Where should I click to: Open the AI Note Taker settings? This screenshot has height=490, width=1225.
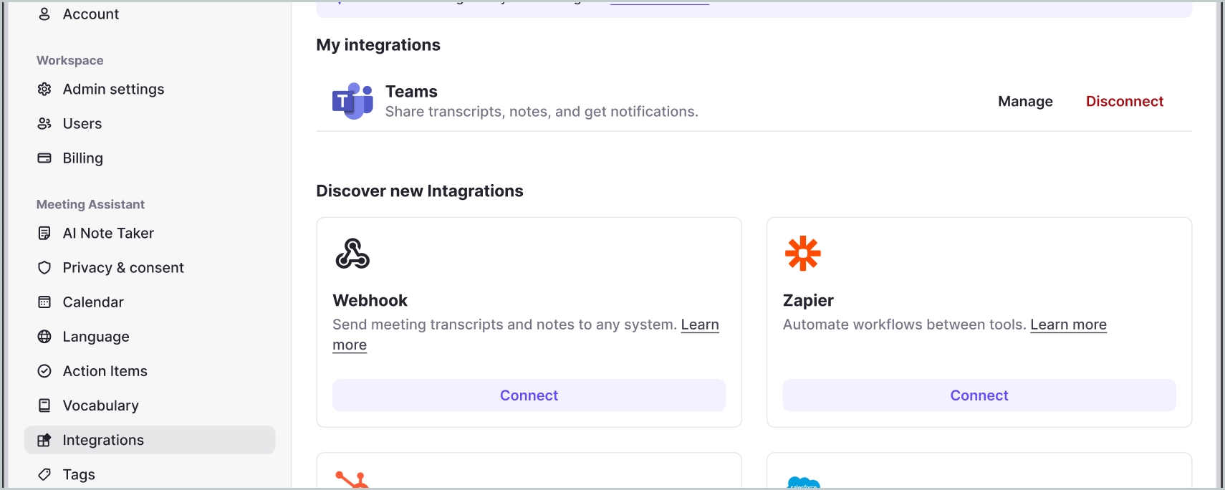(108, 233)
